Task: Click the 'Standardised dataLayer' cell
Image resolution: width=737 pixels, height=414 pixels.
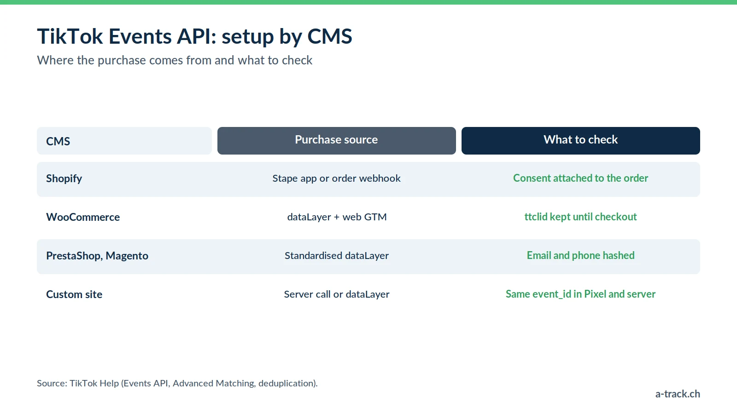Action: 337,256
